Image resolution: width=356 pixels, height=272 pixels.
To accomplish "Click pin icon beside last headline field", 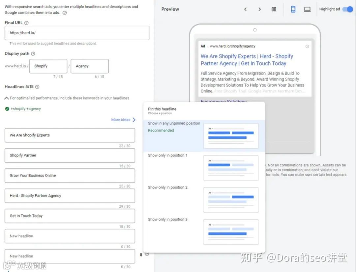I will coord(141,255).
